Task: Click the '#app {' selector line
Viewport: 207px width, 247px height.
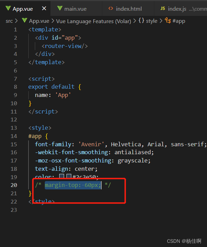Action: tap(38, 136)
